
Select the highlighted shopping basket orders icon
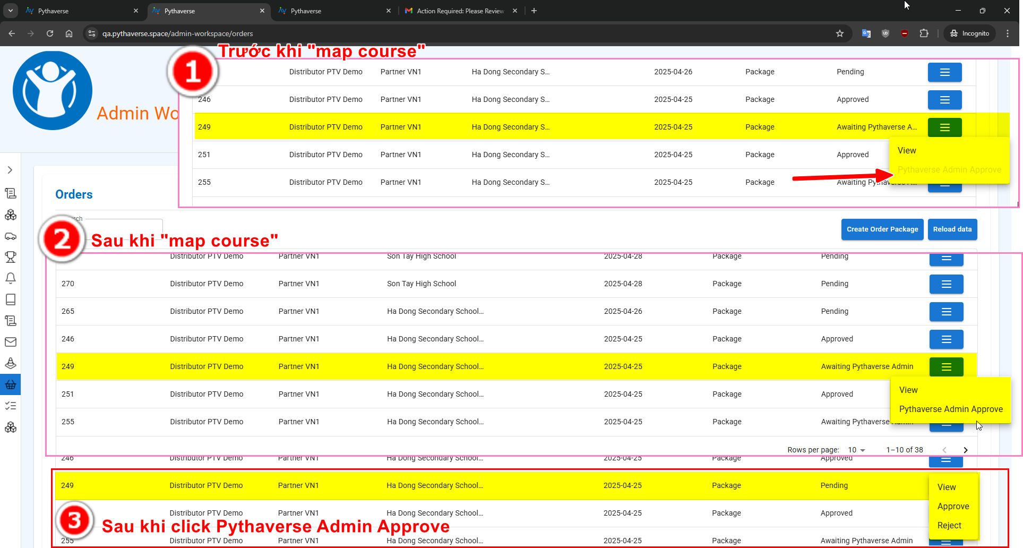click(10, 384)
